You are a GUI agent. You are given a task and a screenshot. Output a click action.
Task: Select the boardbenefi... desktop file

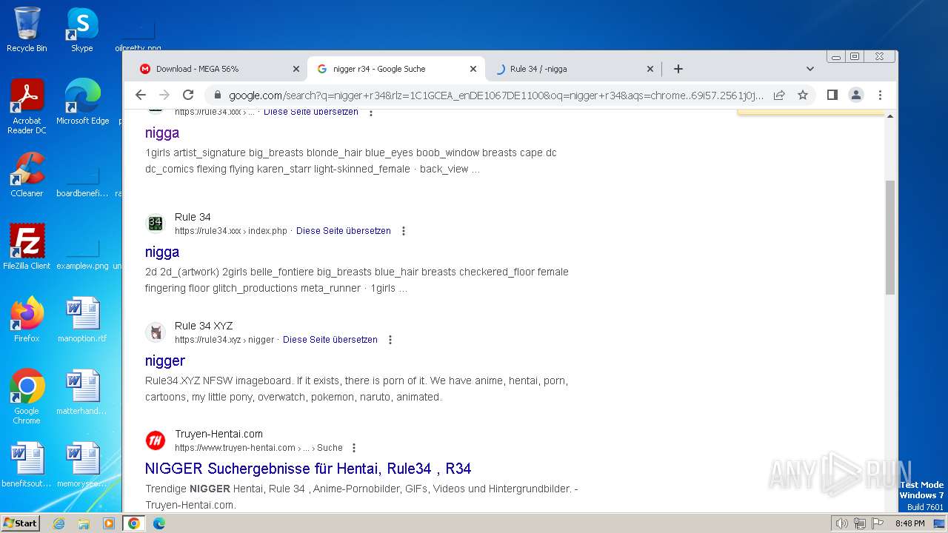click(82, 180)
